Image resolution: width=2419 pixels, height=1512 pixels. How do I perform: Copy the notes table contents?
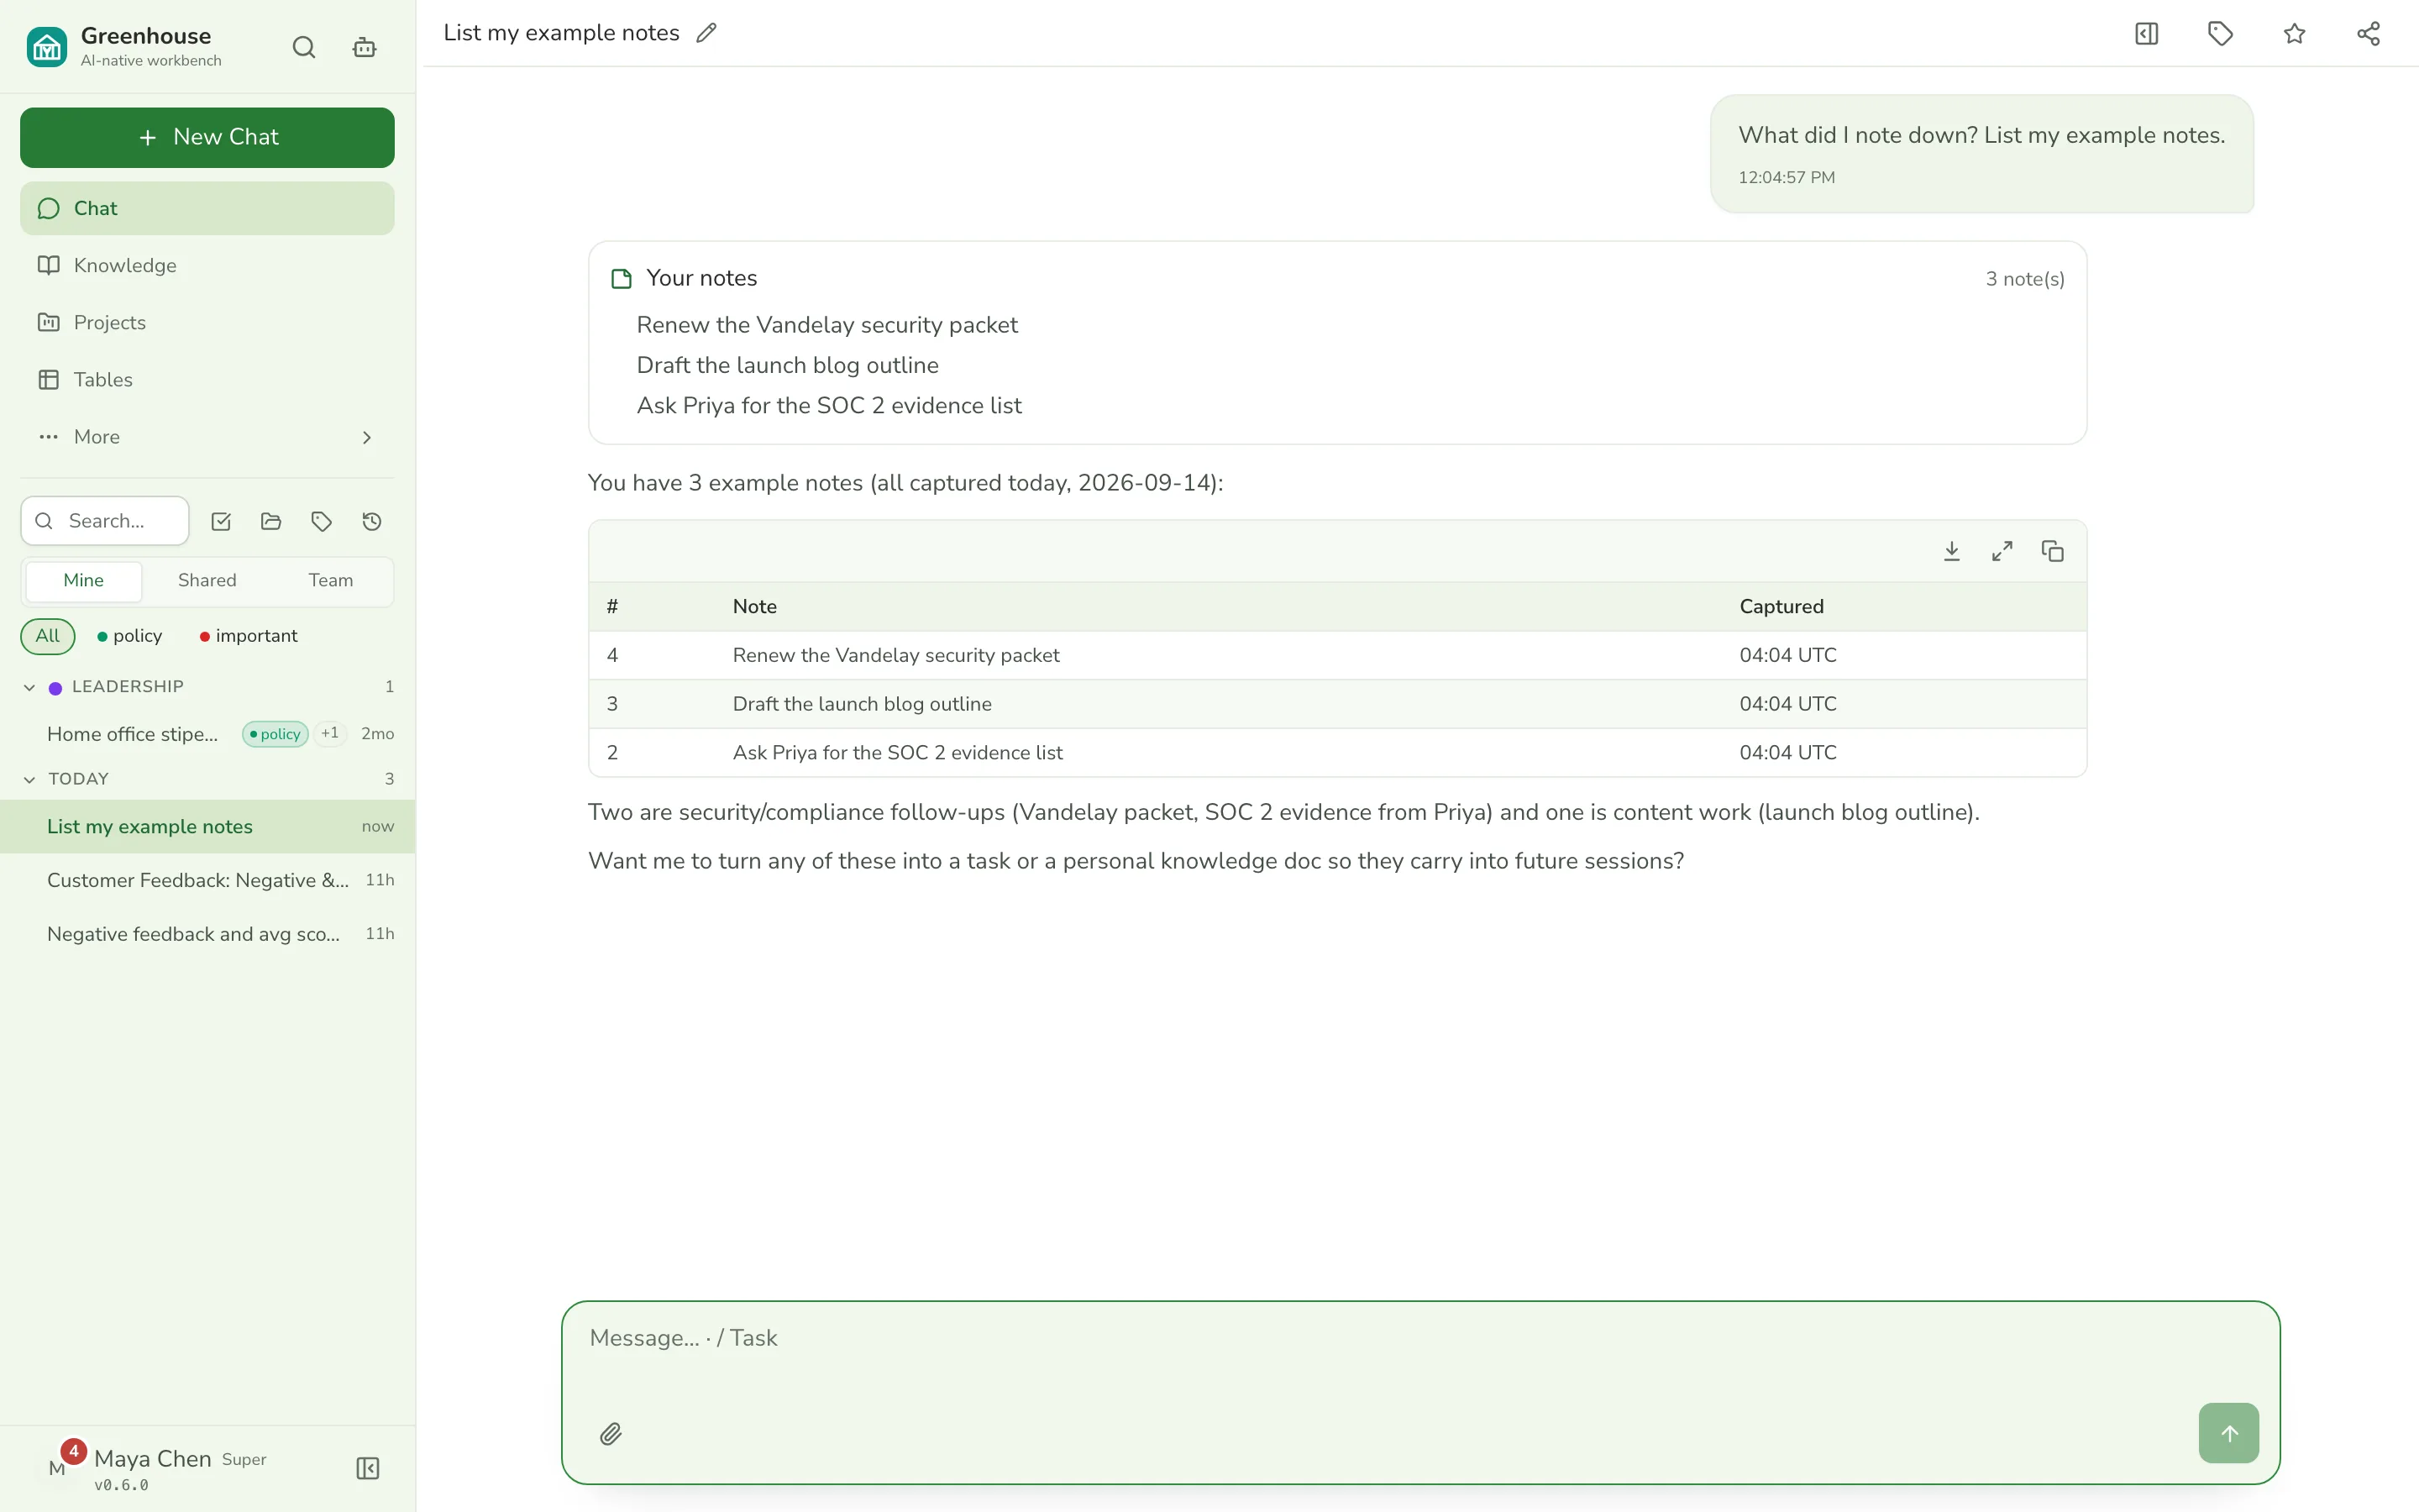coord(2052,551)
